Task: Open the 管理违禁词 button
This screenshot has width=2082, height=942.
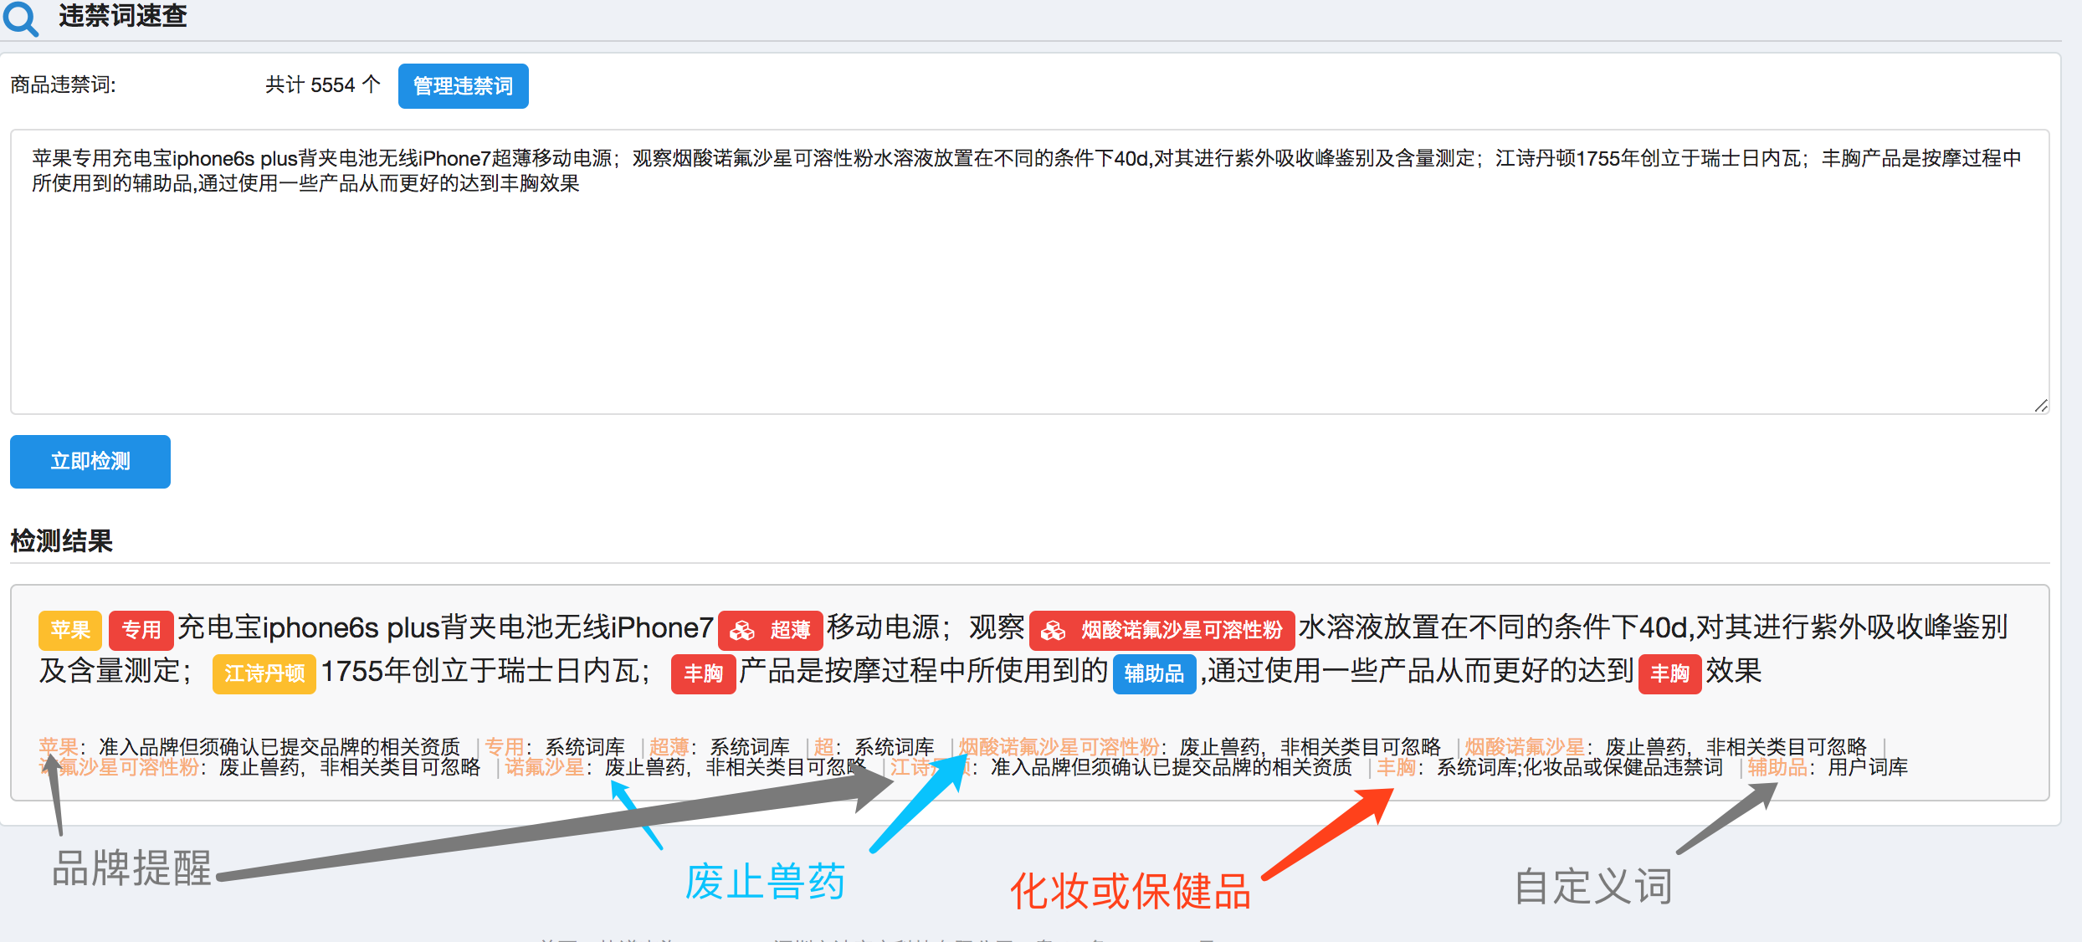Action: click(463, 86)
